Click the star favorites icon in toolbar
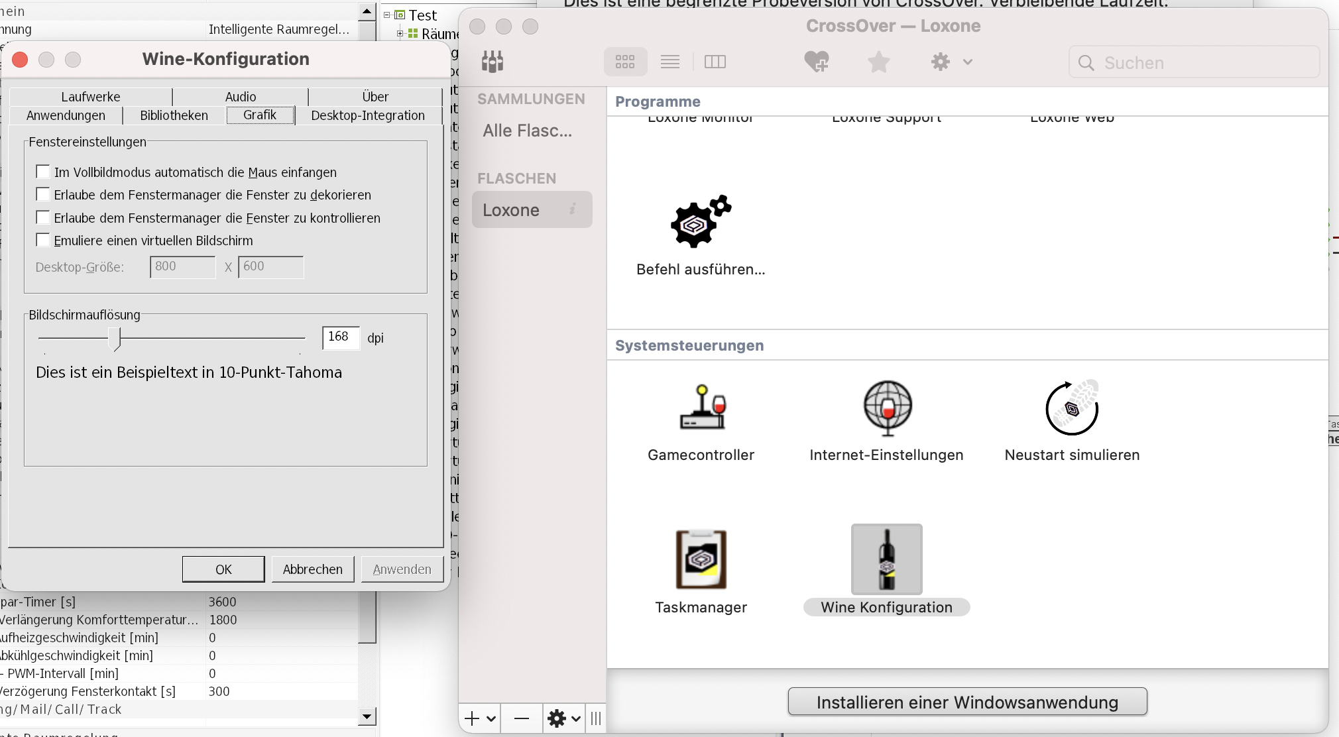 point(878,62)
